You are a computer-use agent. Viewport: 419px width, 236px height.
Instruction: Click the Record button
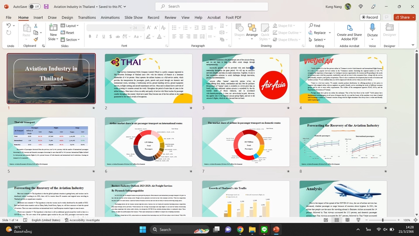click(x=370, y=17)
